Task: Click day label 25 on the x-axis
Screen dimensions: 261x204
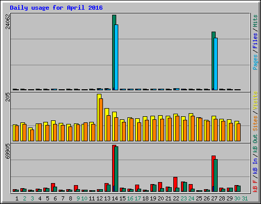Action: pos(199,198)
